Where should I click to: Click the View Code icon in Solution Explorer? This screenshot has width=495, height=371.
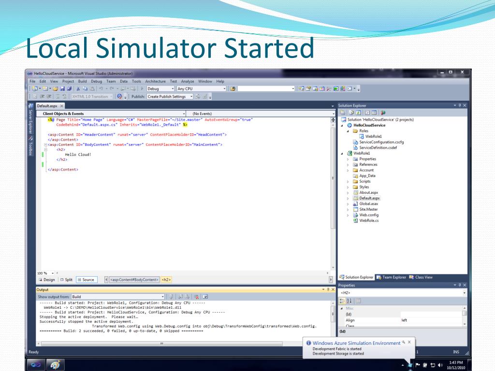pyautogui.click(x=367, y=113)
